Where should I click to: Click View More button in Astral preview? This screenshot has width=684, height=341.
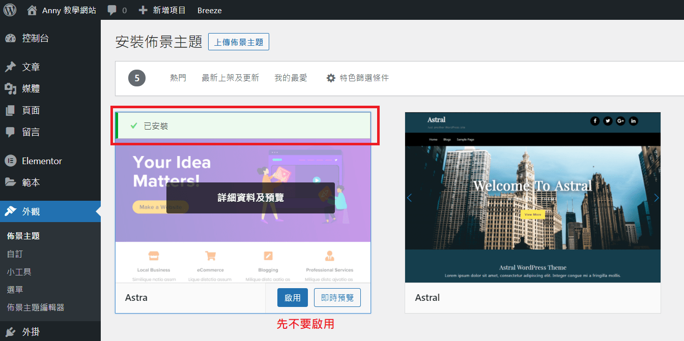(x=533, y=215)
